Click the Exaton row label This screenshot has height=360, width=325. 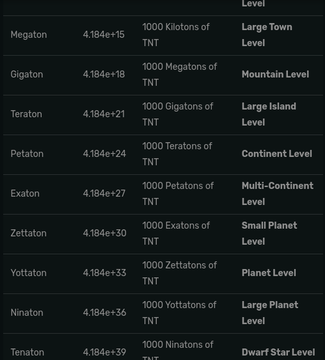25,194
